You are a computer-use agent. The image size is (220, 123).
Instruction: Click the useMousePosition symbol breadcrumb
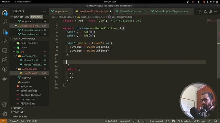click(122, 17)
